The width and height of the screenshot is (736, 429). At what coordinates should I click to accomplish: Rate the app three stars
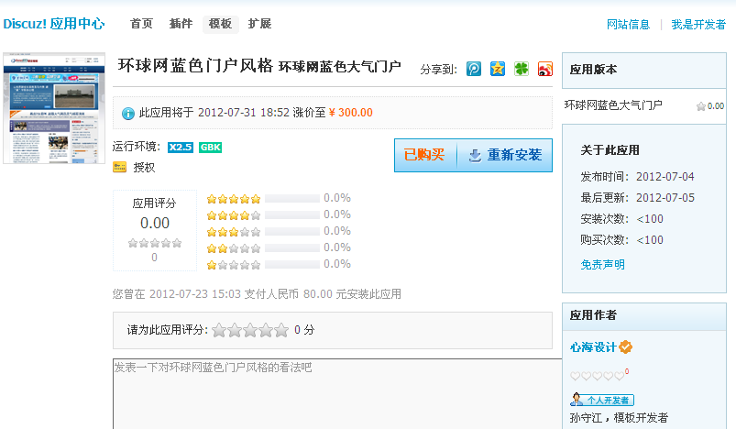click(x=250, y=330)
